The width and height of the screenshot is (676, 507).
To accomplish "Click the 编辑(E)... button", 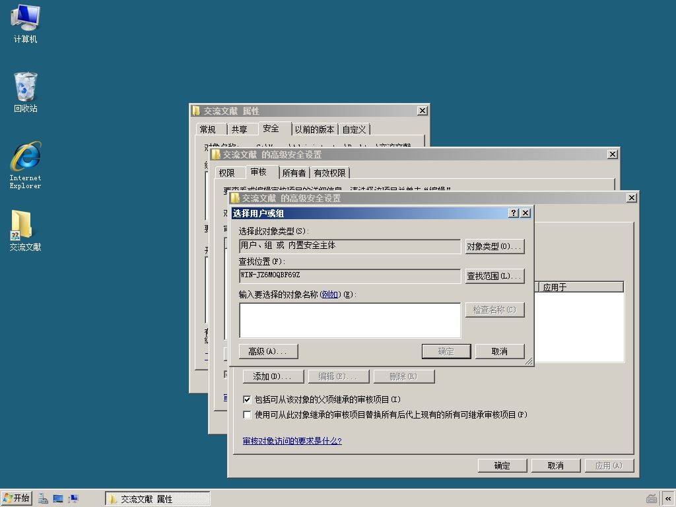I will click(x=339, y=376).
